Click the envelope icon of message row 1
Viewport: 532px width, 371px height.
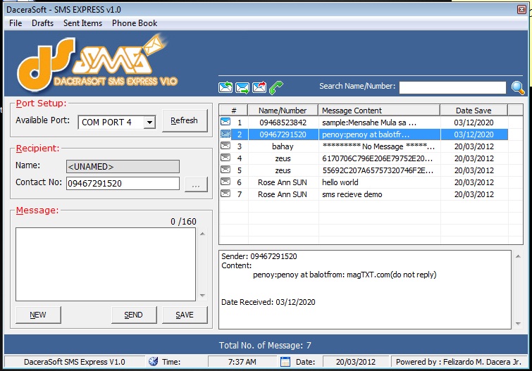(x=225, y=121)
